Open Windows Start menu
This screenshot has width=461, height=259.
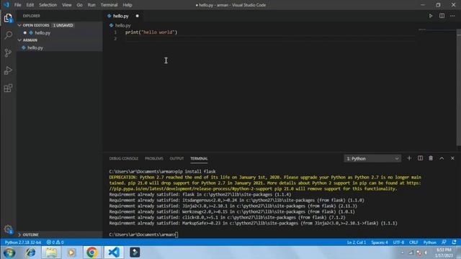9,253
